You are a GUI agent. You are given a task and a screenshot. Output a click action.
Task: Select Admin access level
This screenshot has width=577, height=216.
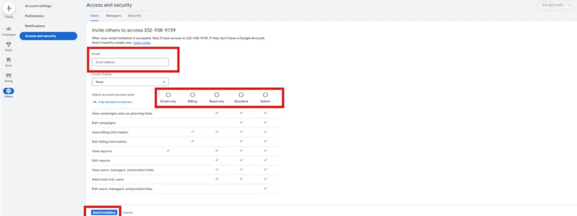pyautogui.click(x=265, y=95)
